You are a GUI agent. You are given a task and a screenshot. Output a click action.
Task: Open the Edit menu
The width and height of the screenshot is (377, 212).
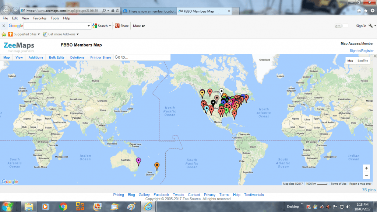(x=15, y=18)
